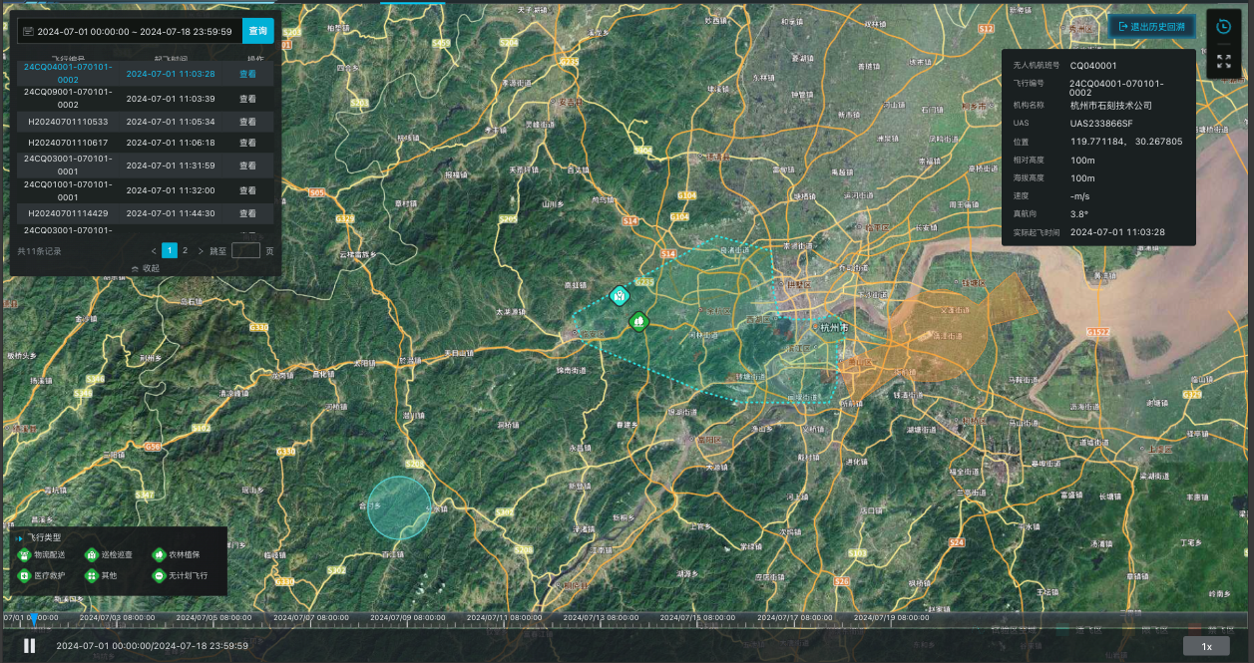Pause the history playback
1254x663 pixels.
[30, 645]
